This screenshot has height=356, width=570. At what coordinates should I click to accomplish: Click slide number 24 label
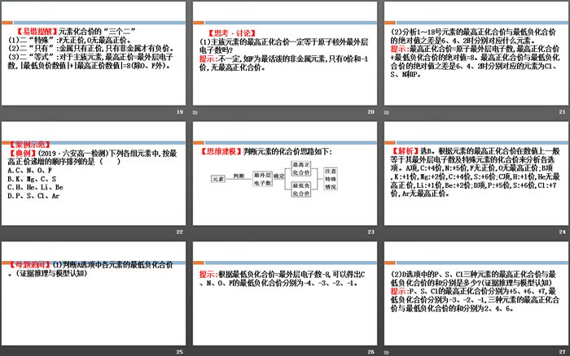coord(562,232)
